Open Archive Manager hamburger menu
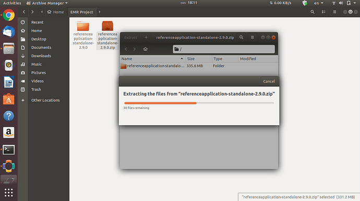This screenshot has width=360, height=201. 253,37
